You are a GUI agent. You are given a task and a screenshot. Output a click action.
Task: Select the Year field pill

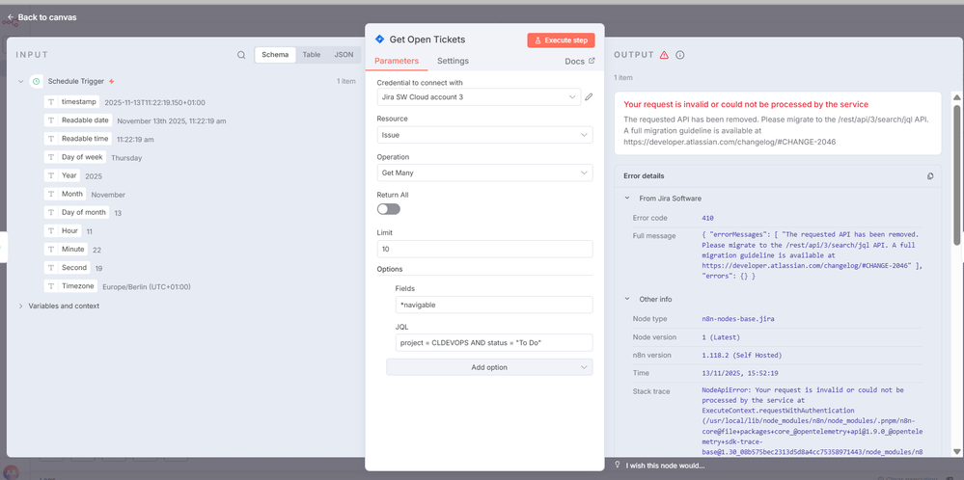coord(63,175)
